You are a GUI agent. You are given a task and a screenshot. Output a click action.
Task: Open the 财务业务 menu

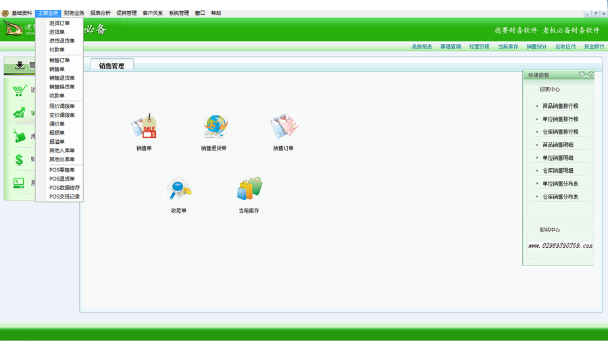click(x=74, y=14)
